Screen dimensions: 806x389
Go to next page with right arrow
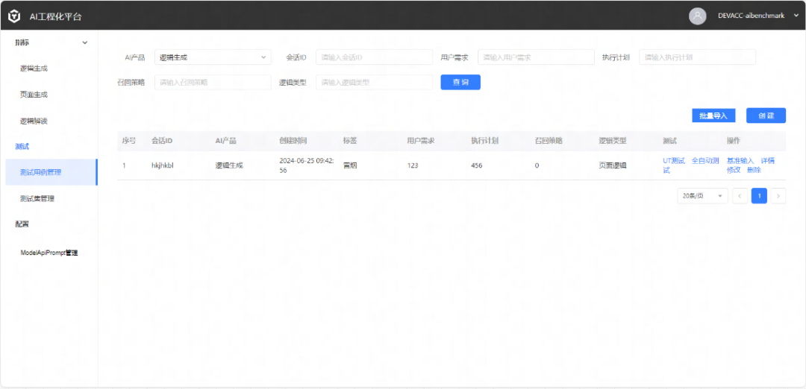(x=778, y=196)
